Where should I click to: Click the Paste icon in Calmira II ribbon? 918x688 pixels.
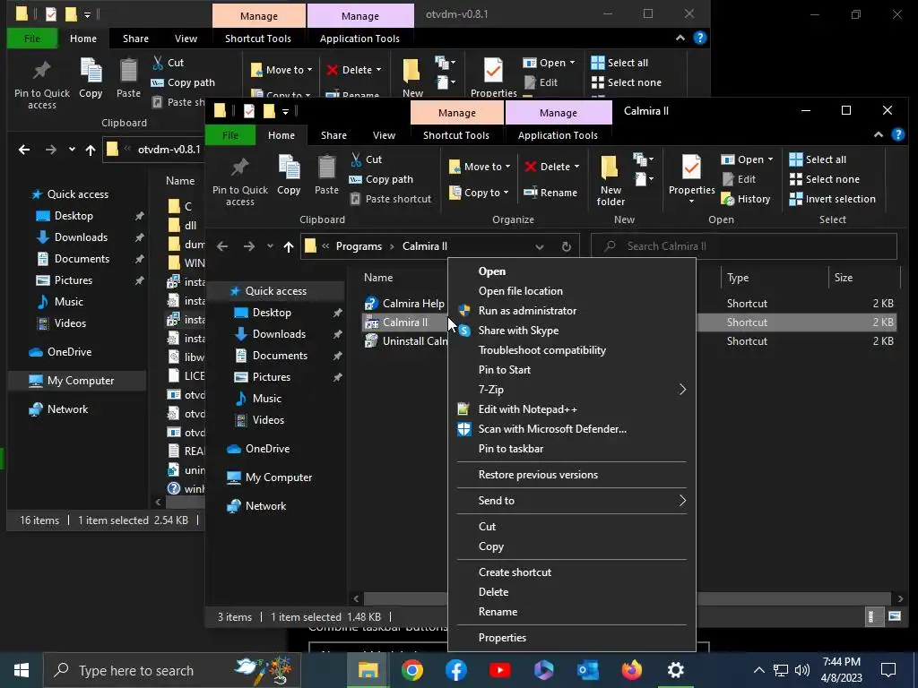326,175
